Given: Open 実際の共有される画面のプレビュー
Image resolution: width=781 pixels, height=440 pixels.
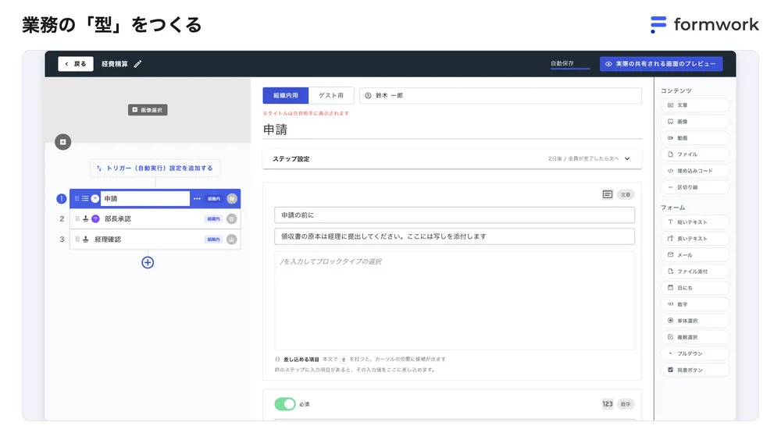Looking at the screenshot, I should pyautogui.click(x=661, y=64).
